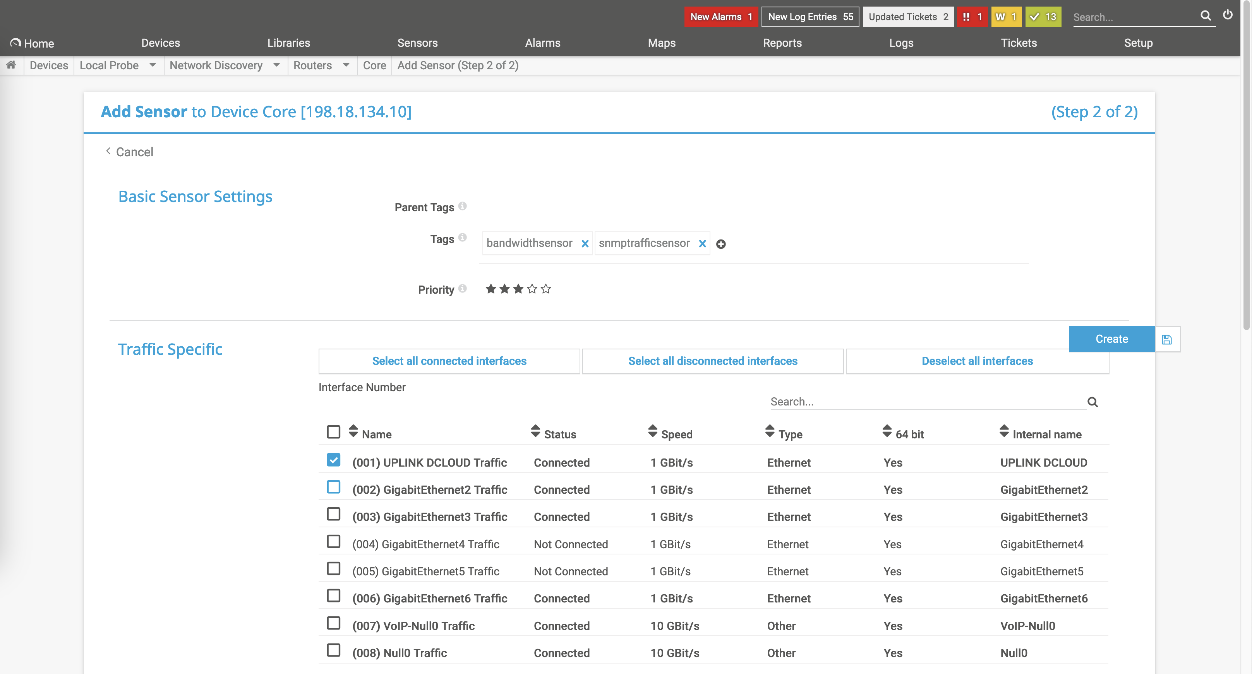1252x674 pixels.
Task: Open the Routers breadcrumb dropdown arrow
Action: (x=346, y=65)
